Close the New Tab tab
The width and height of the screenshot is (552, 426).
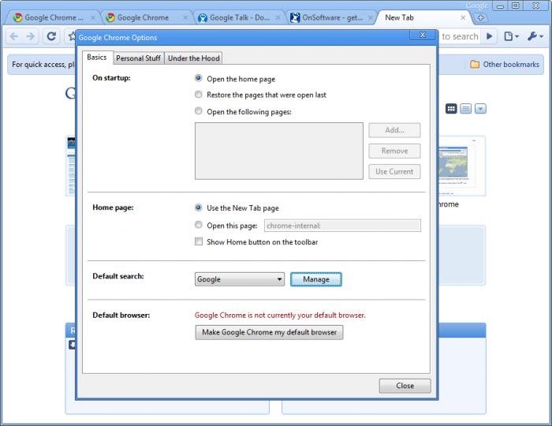point(463,17)
